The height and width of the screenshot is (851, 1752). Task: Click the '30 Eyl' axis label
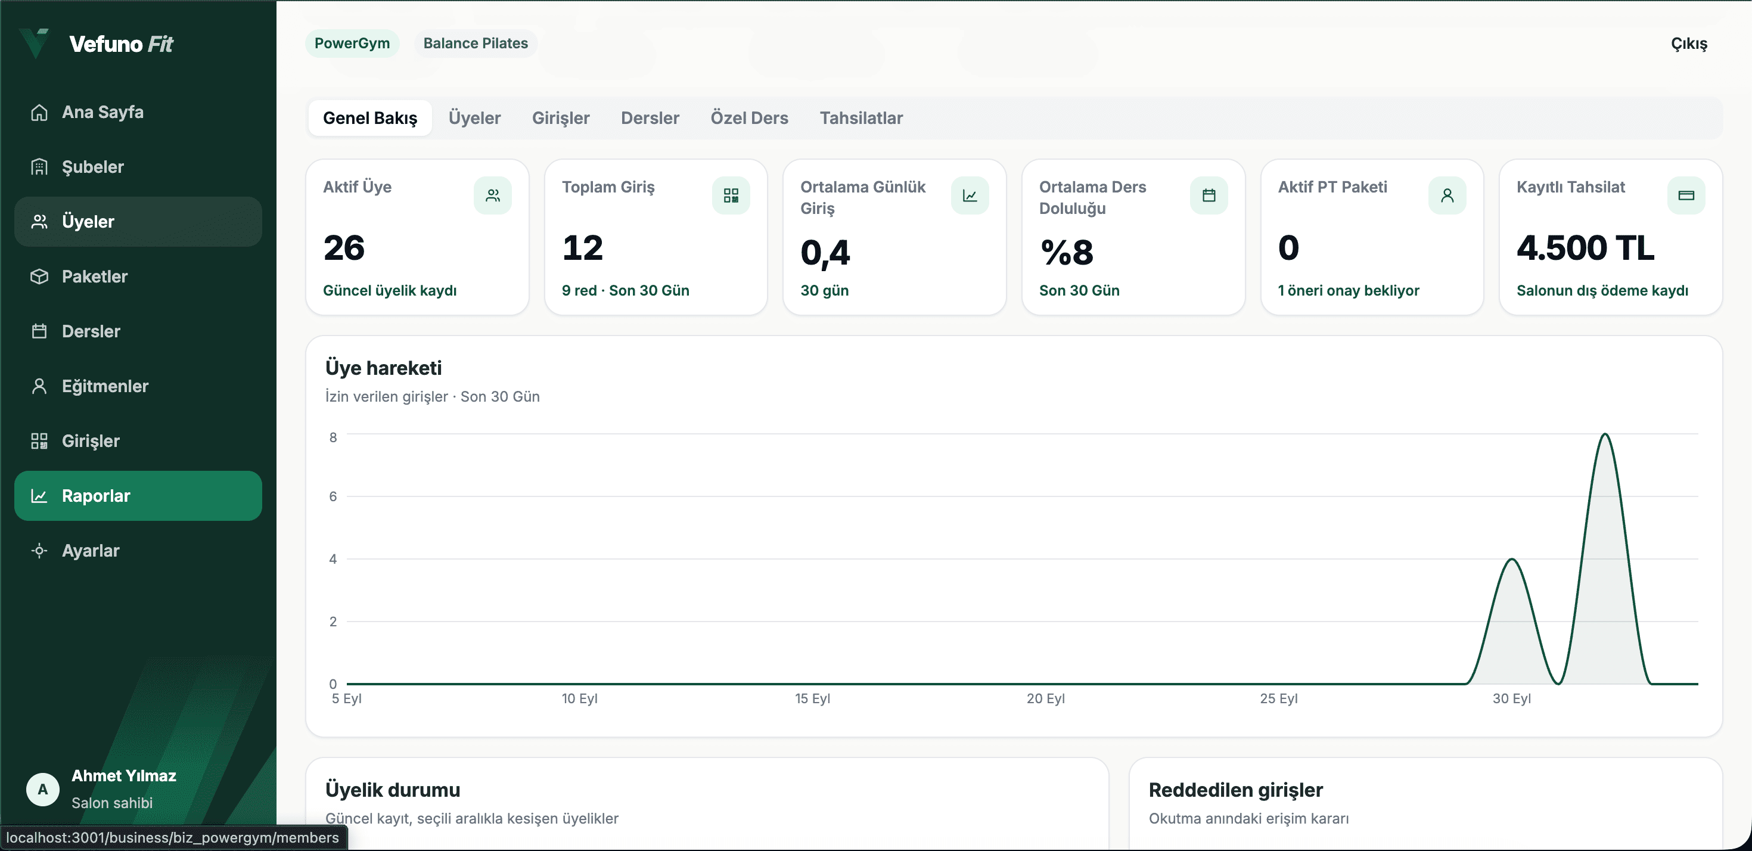[x=1511, y=698]
